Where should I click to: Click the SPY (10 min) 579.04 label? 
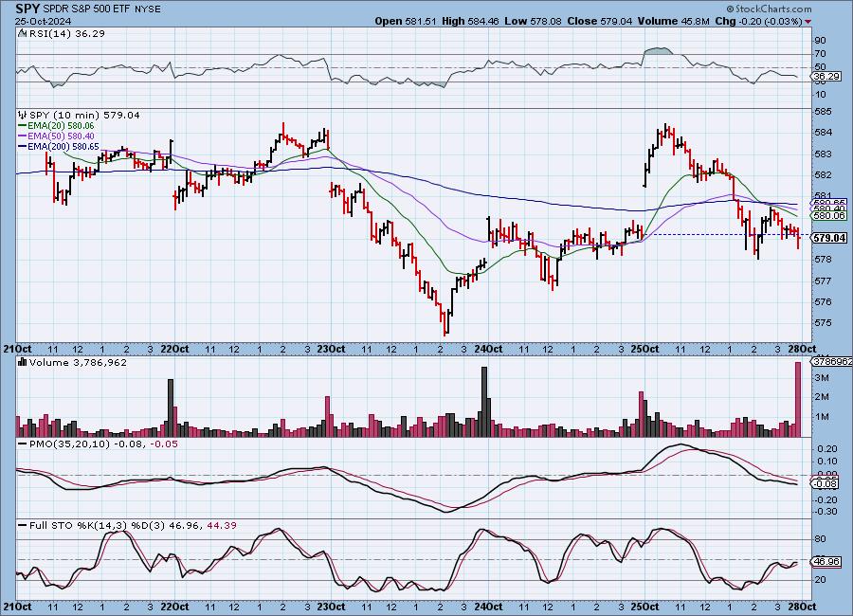coord(84,115)
